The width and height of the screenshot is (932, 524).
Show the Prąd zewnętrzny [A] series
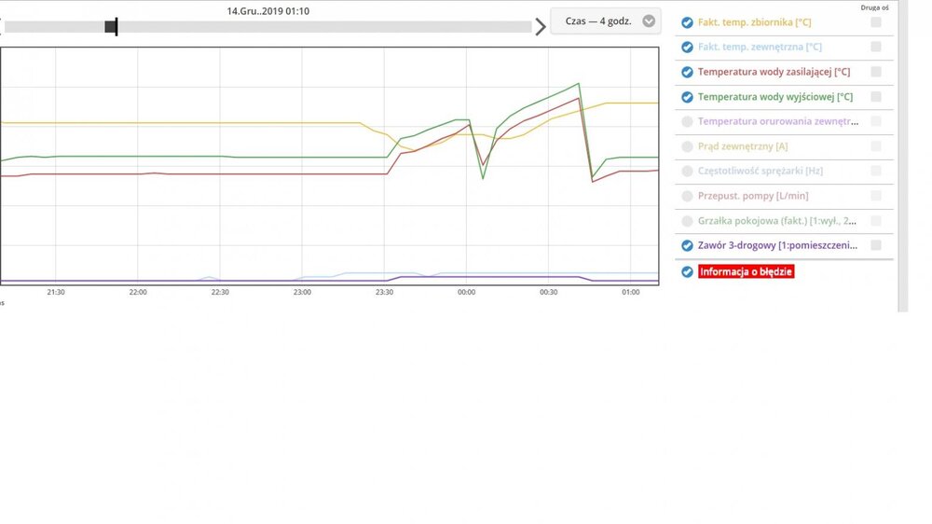[687, 146]
